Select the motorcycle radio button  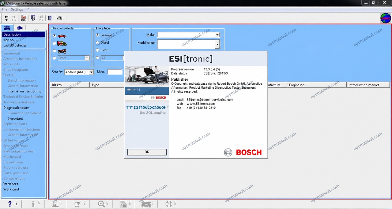point(55,51)
